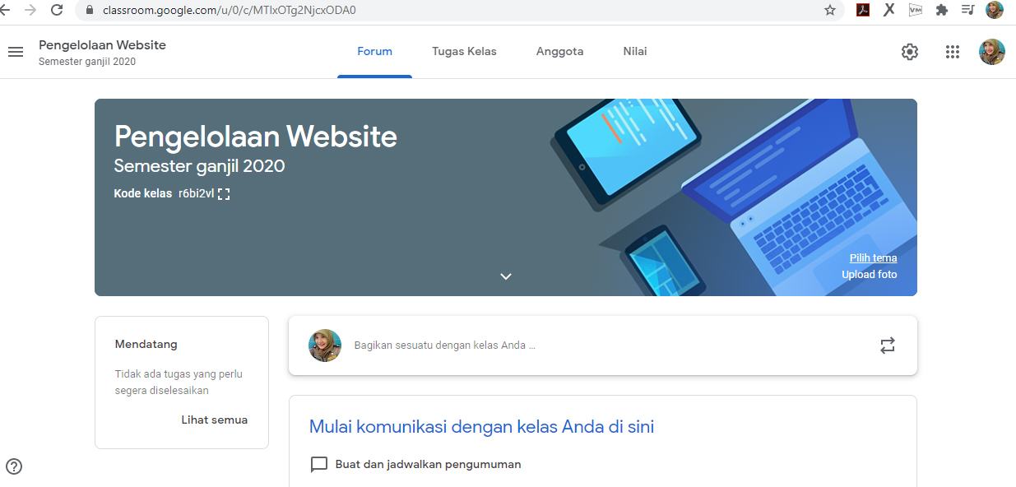Open the main hamburger menu

pyautogui.click(x=16, y=52)
